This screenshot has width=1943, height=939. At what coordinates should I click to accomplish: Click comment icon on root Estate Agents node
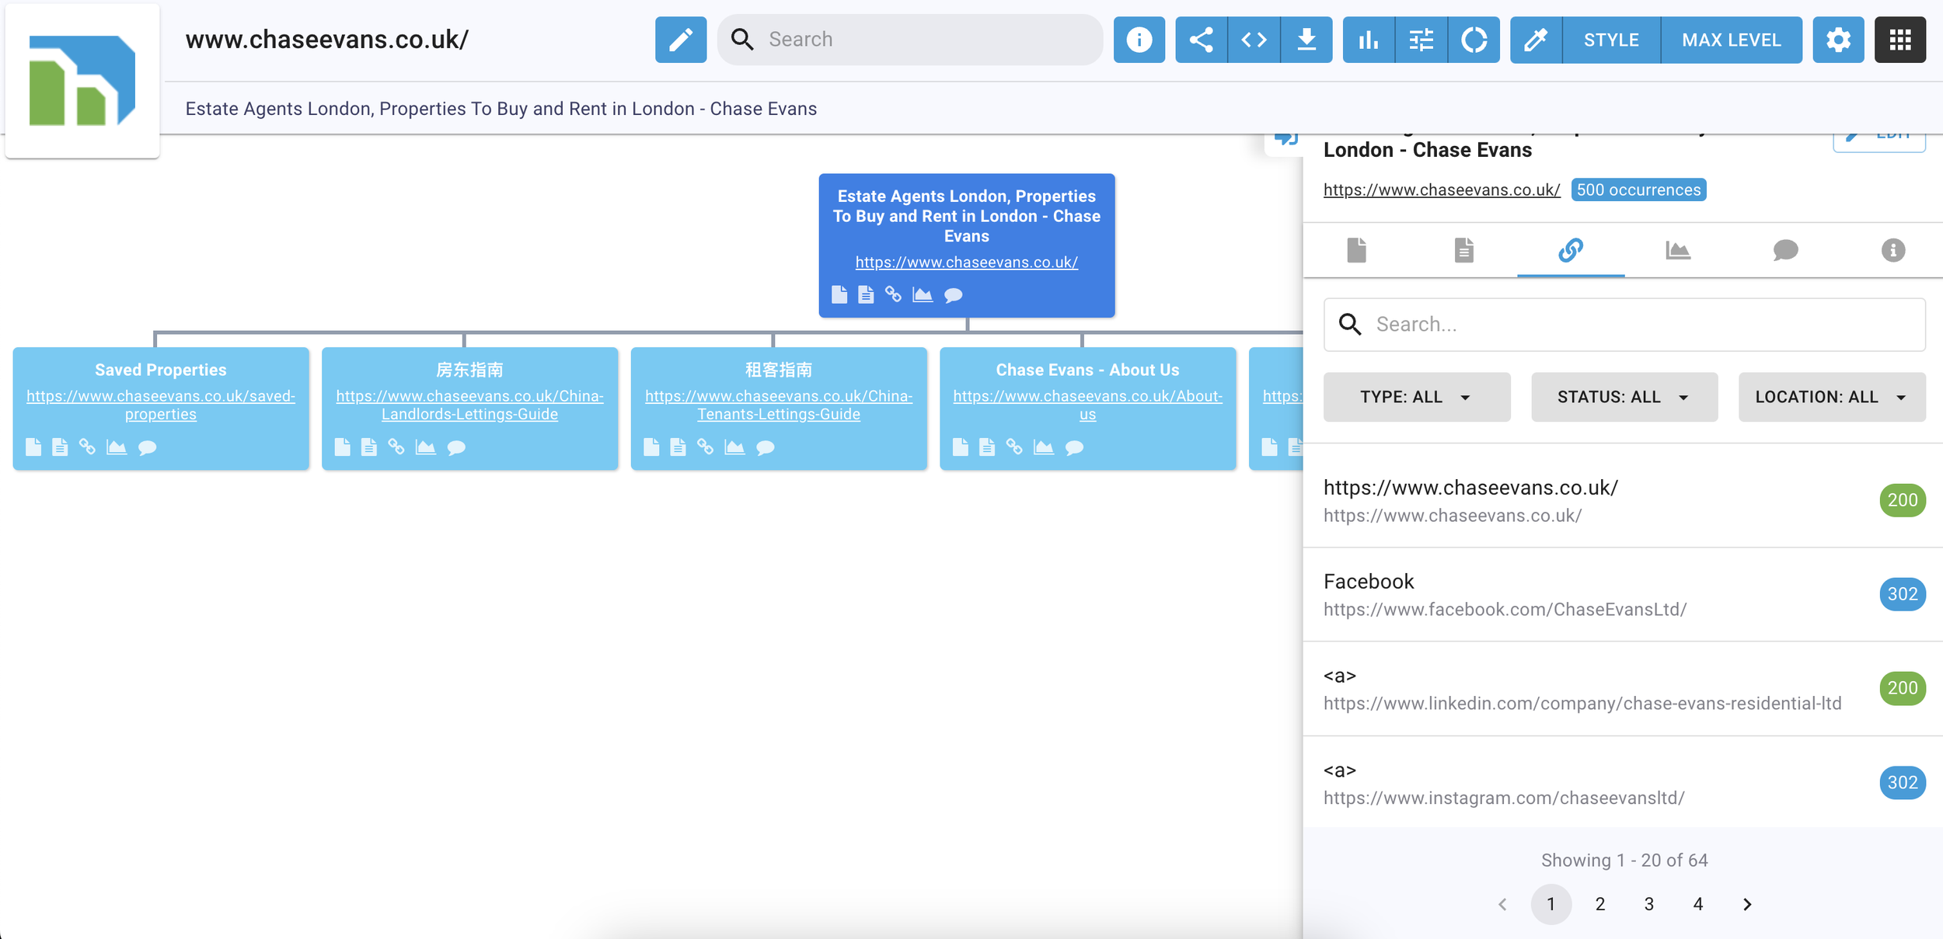953,295
